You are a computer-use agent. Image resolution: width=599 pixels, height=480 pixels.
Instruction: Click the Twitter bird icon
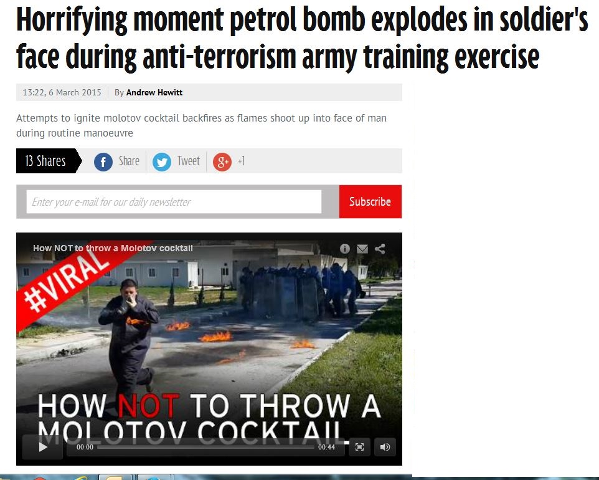[162, 162]
